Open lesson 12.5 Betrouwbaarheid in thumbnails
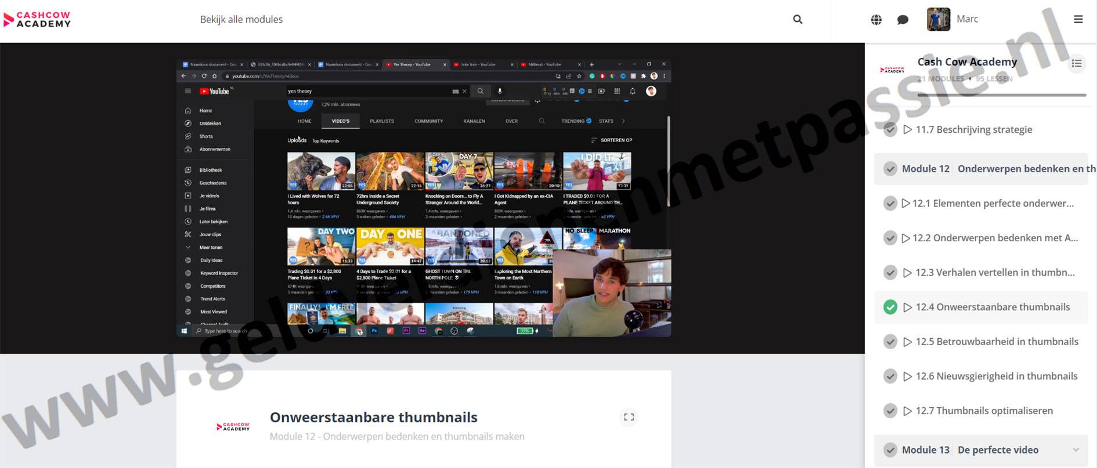Screen dimensions: 1097x468 point(996,342)
